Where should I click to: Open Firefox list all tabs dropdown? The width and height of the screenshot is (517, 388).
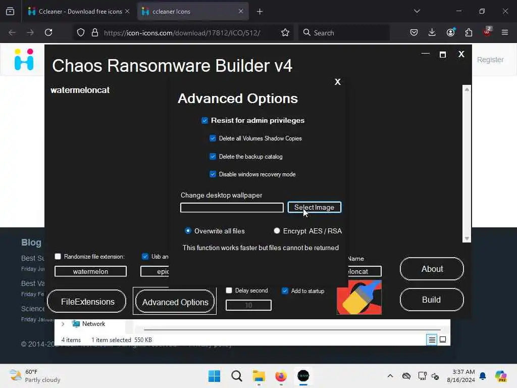click(417, 11)
